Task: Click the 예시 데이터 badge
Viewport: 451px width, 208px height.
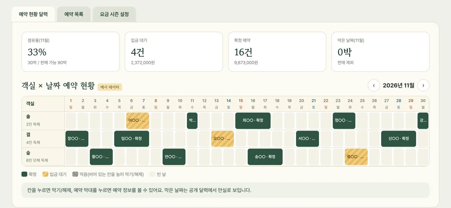Action: (110, 87)
